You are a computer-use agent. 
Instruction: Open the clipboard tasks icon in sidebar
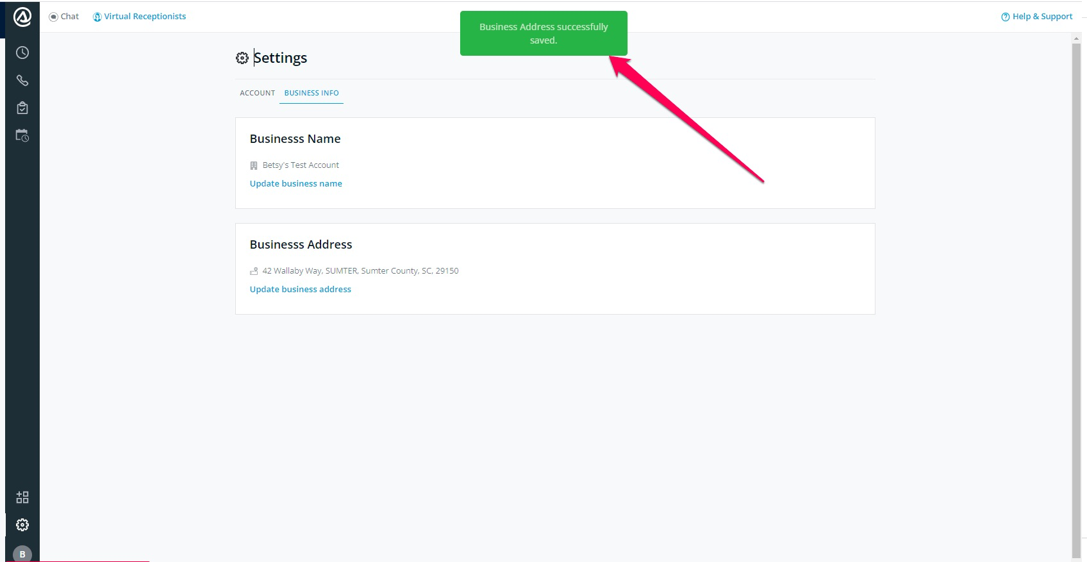[22, 108]
